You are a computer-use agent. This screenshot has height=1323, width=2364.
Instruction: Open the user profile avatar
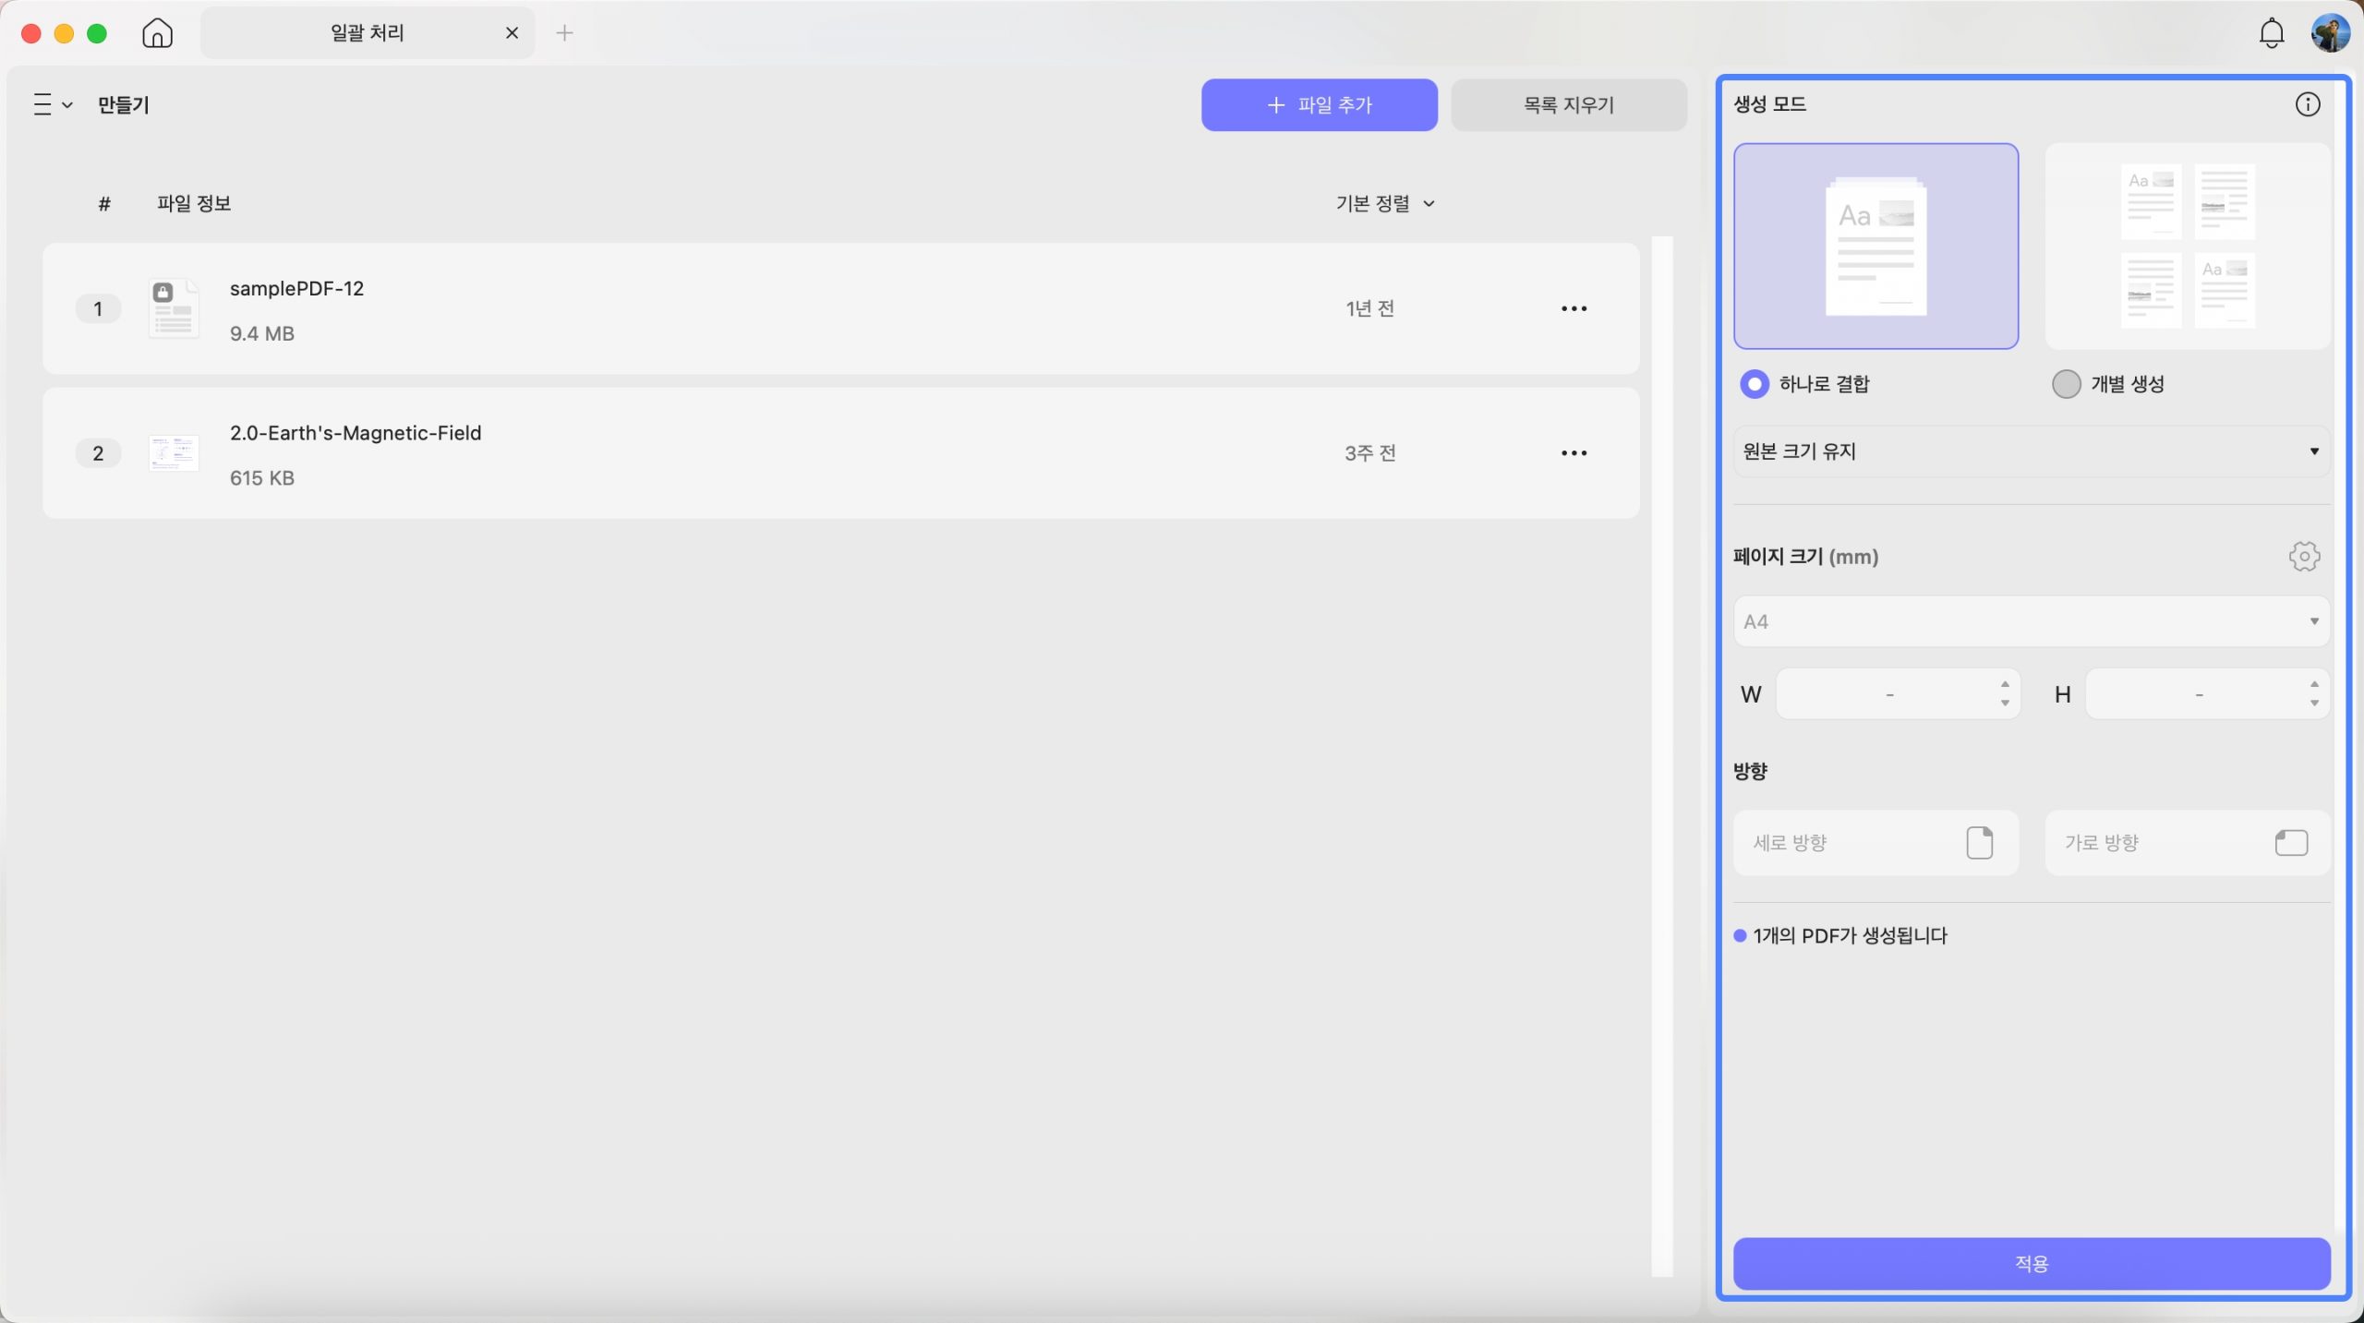pos(2330,33)
